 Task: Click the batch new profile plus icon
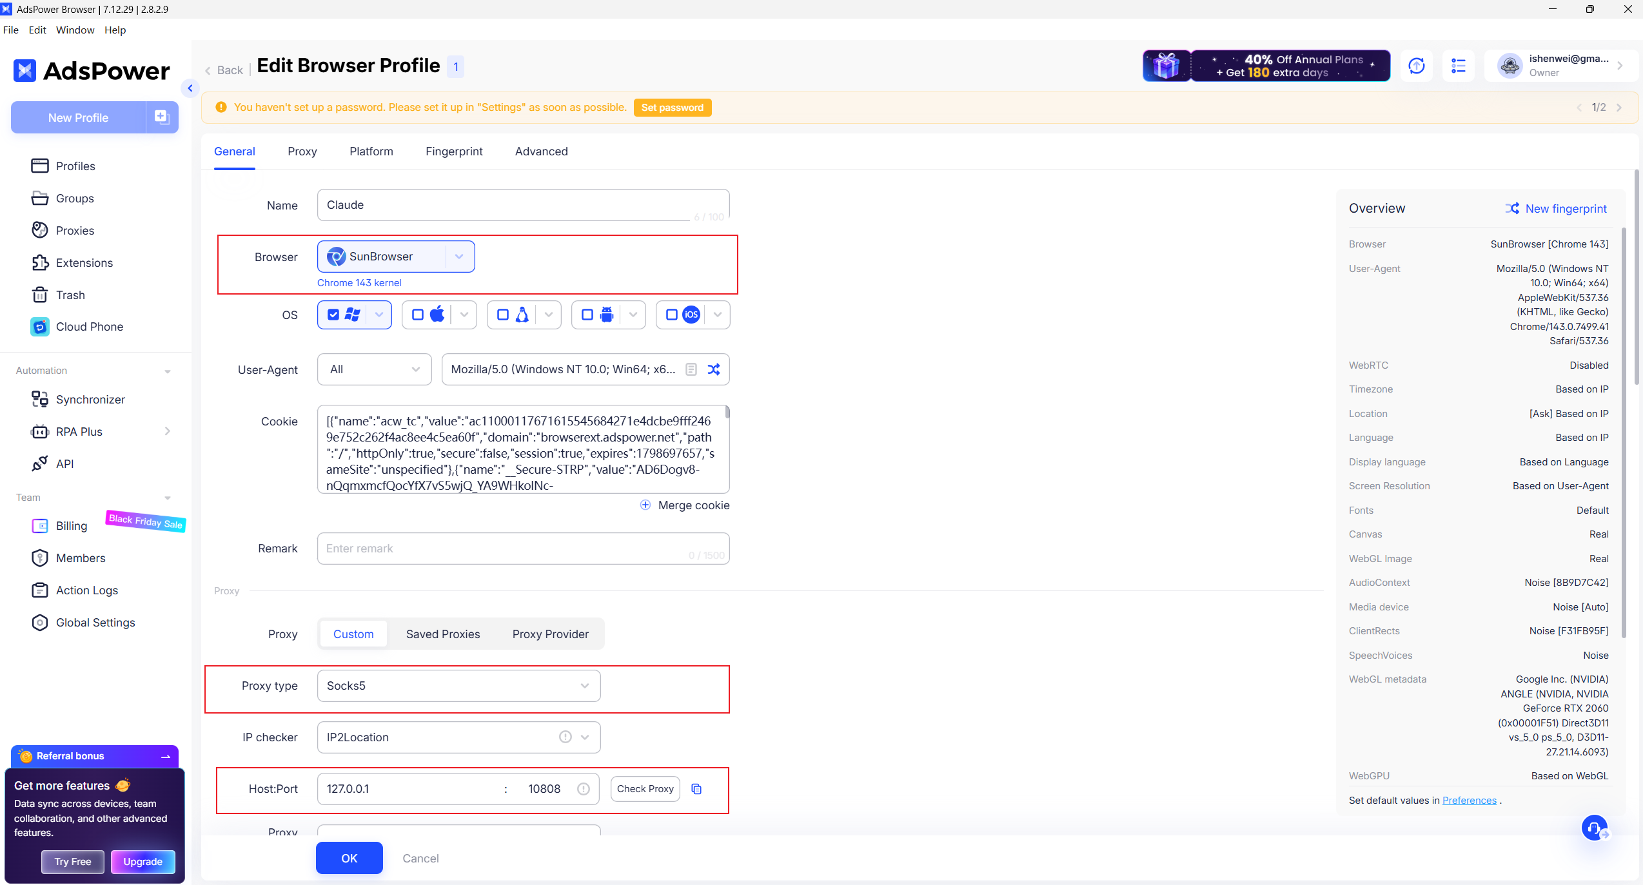click(x=161, y=117)
